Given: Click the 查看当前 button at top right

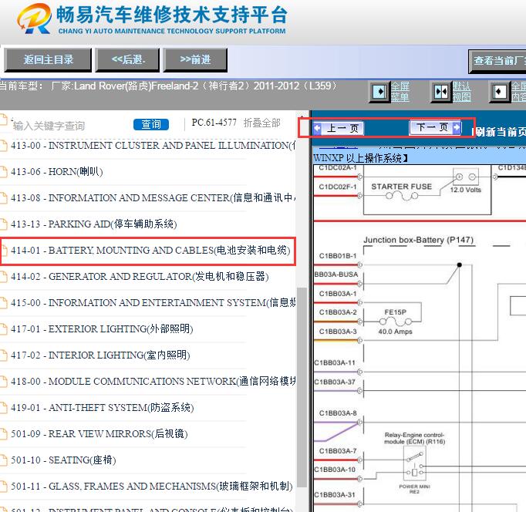Looking at the screenshot, I should click(x=497, y=62).
